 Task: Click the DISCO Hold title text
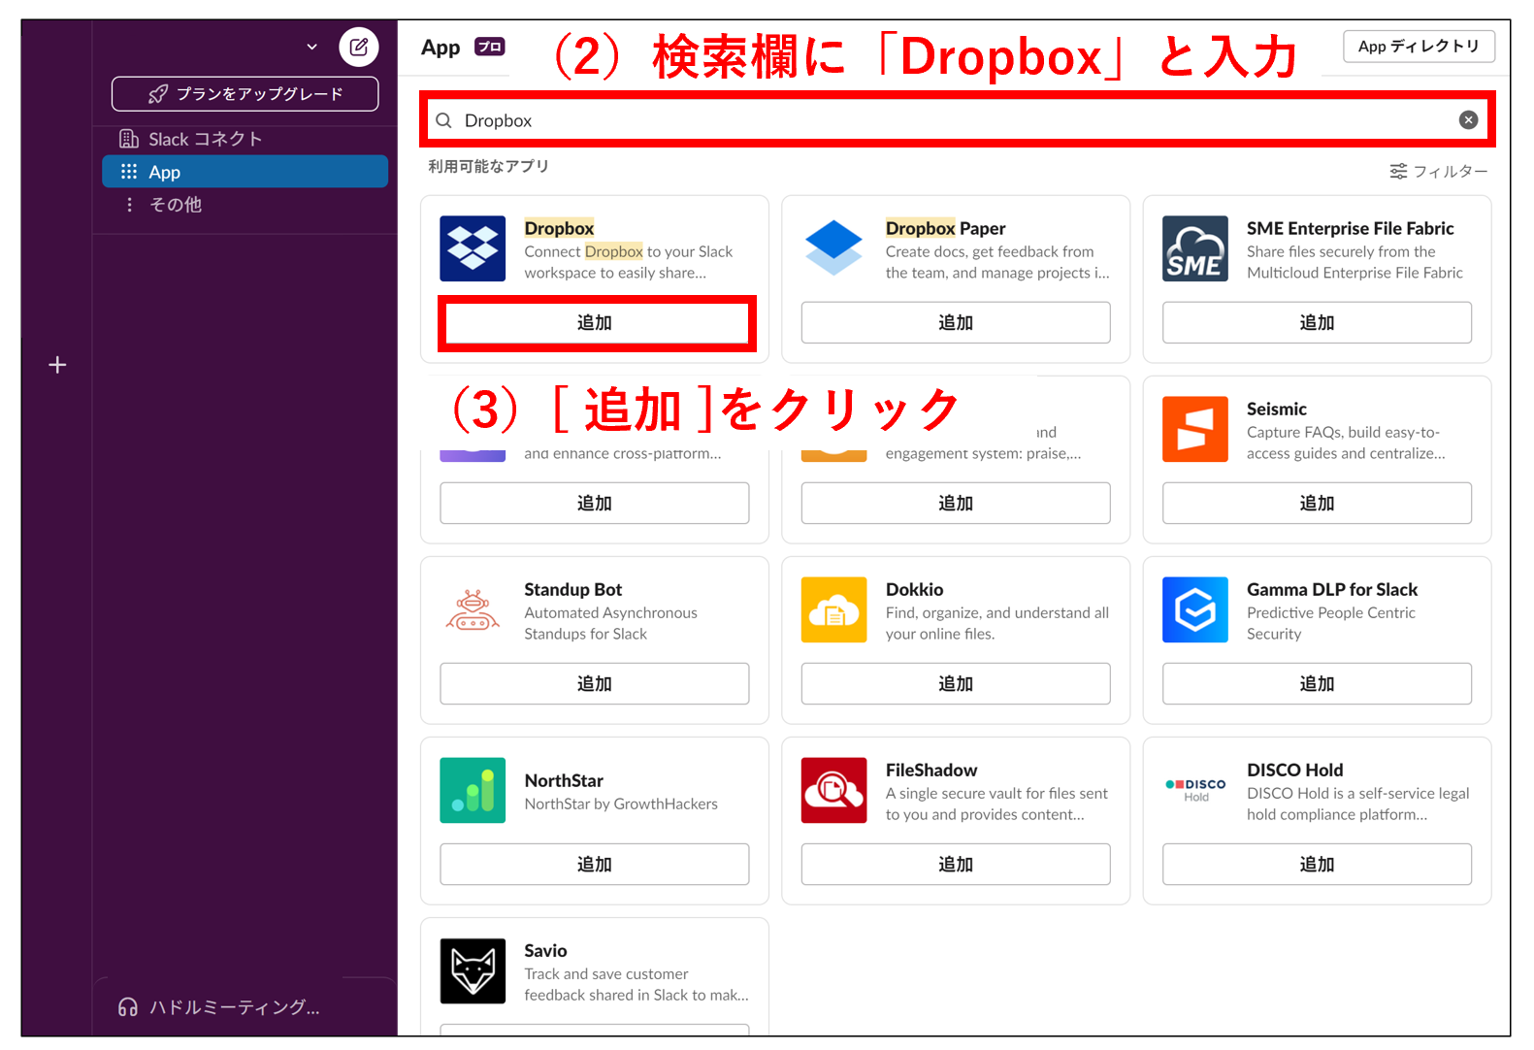1294,770
